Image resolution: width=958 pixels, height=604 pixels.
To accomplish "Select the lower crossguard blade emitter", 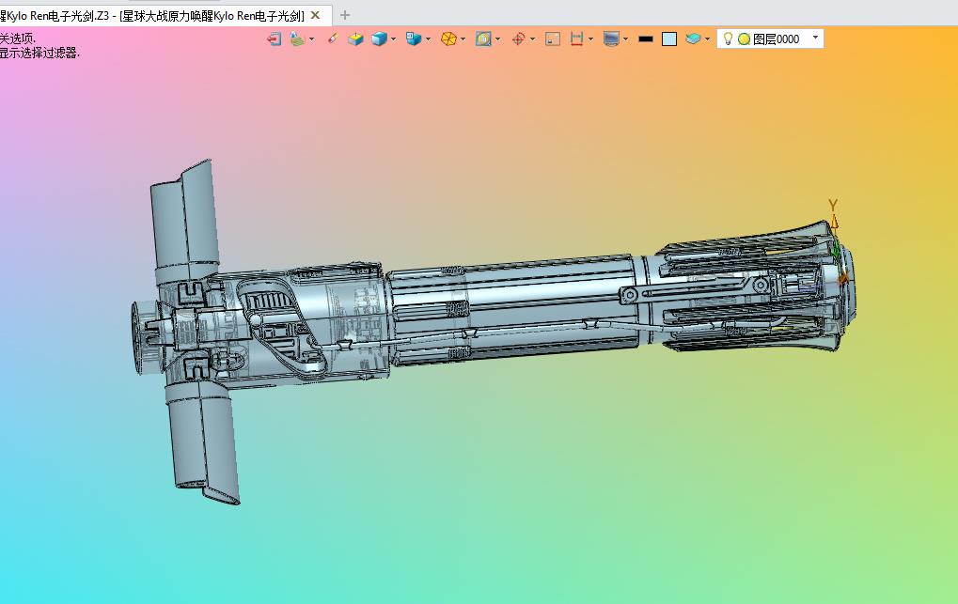I will [203, 442].
